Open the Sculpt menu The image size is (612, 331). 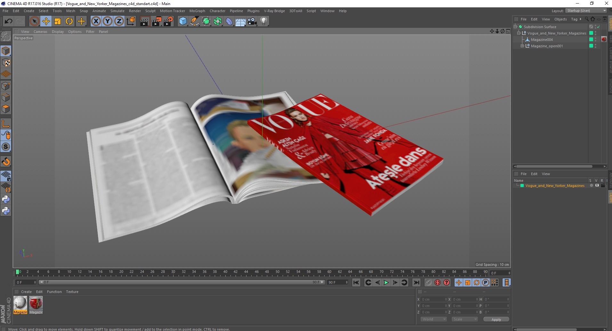click(x=150, y=11)
